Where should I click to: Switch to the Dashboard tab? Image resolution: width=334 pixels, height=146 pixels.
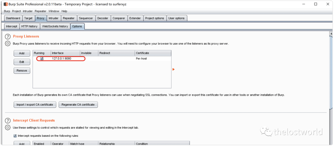[13, 18]
